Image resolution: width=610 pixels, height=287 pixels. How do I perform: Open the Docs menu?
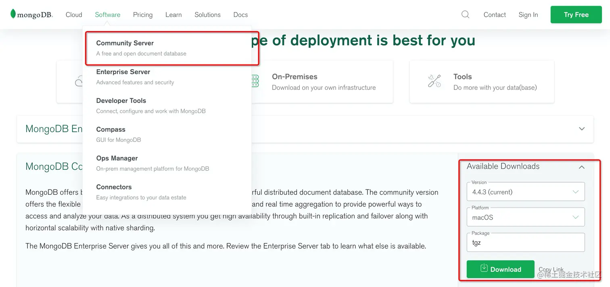click(x=240, y=15)
